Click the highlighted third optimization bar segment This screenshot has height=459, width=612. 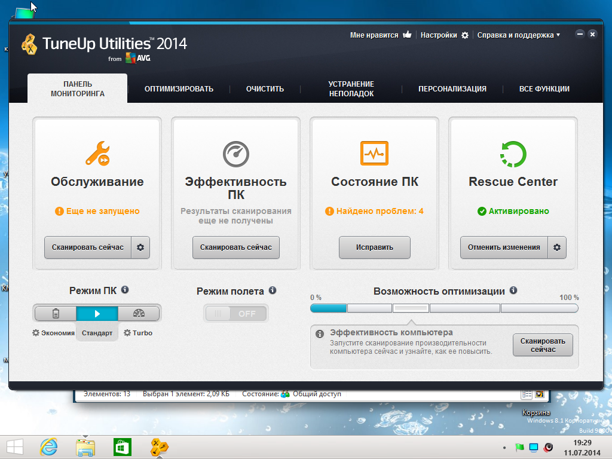(411, 308)
